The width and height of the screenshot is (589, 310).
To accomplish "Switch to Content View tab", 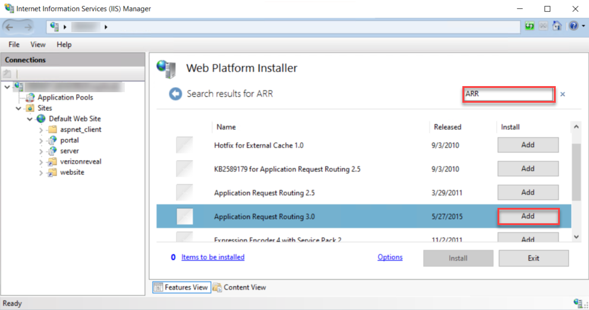I will point(240,287).
